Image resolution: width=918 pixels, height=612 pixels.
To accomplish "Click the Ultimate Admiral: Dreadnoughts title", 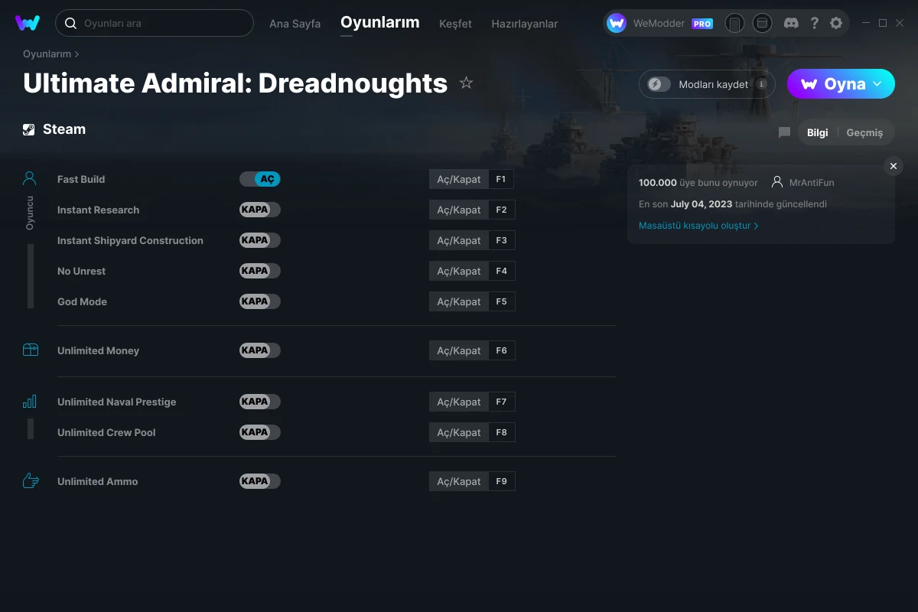I will tap(235, 83).
